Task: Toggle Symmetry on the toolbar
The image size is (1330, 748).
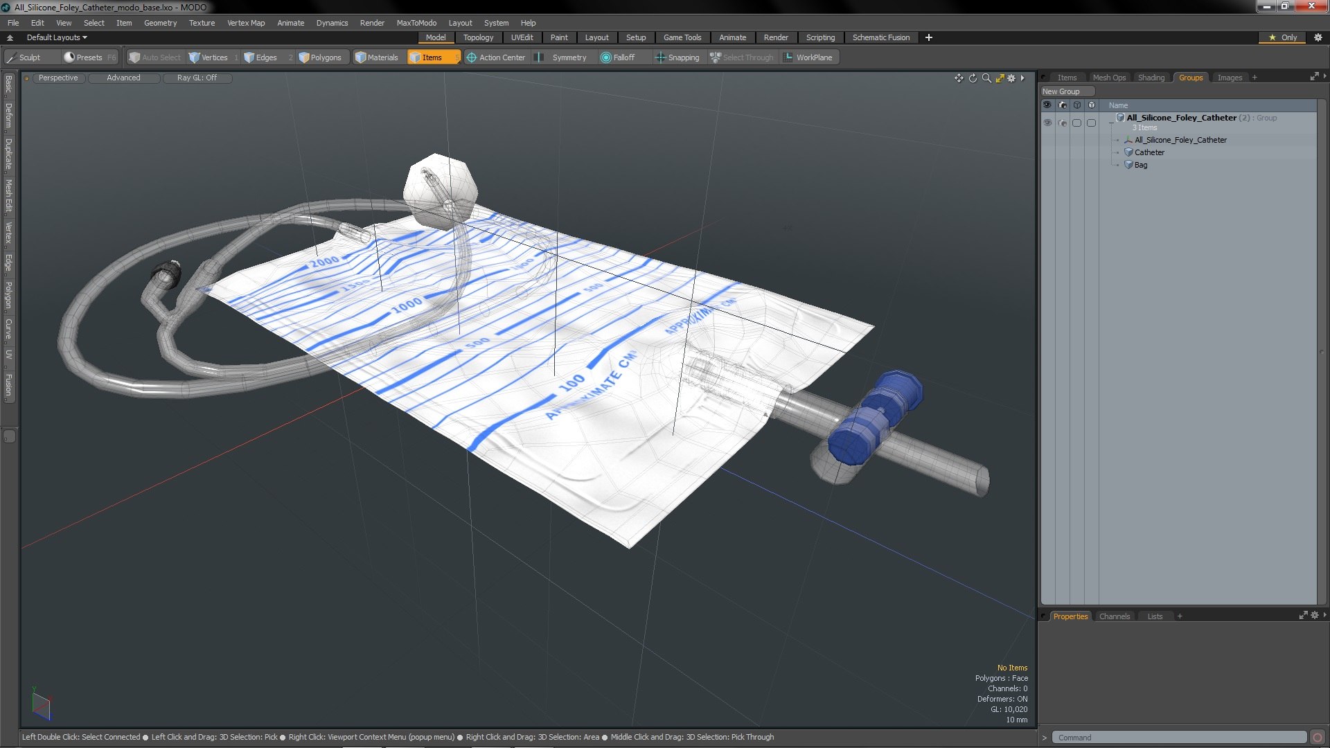Action: click(562, 57)
